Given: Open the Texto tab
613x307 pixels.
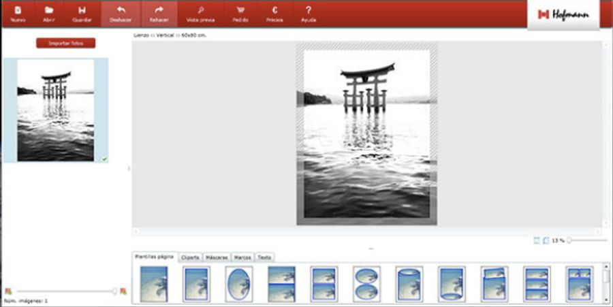Looking at the screenshot, I should (x=264, y=257).
